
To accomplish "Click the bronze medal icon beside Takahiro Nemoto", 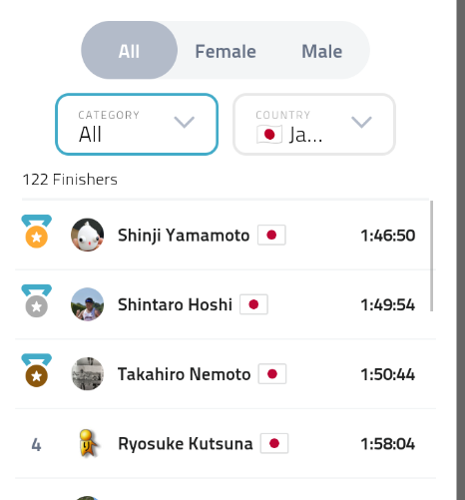I will coord(37,370).
